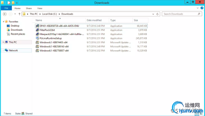
Task: Collapse the Favorites tree group
Action: (x=4, y=21)
